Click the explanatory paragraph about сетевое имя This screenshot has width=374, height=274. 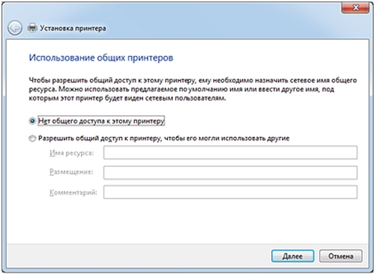point(193,89)
